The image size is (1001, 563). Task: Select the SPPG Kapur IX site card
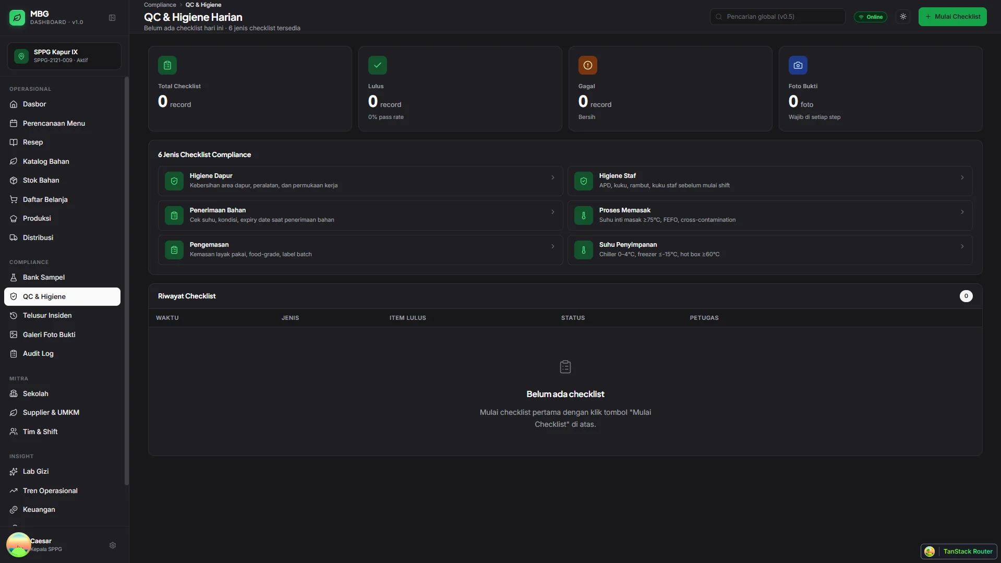(64, 56)
